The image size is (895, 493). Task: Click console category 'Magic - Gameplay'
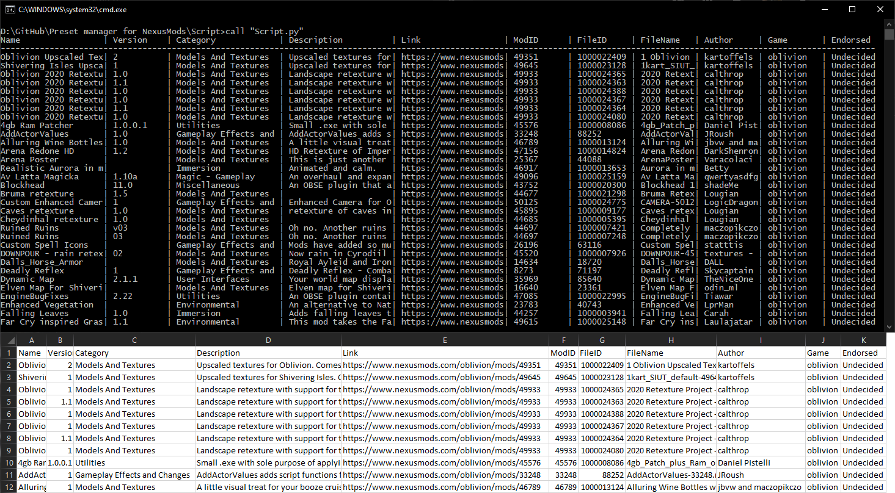click(x=216, y=176)
